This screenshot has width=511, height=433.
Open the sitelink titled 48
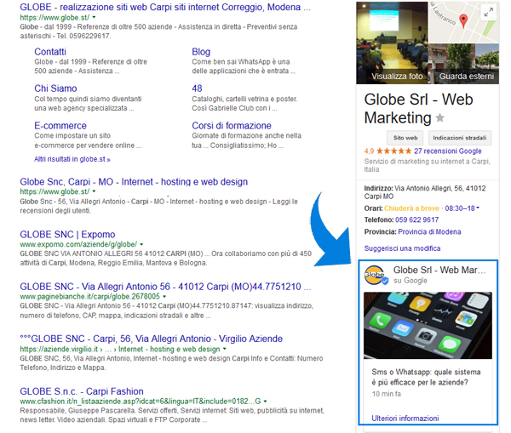[197, 88]
